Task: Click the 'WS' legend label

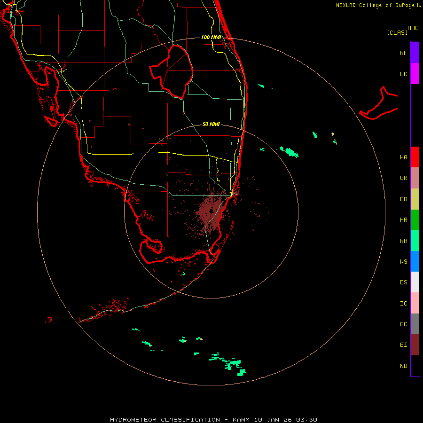Action: coord(403,262)
